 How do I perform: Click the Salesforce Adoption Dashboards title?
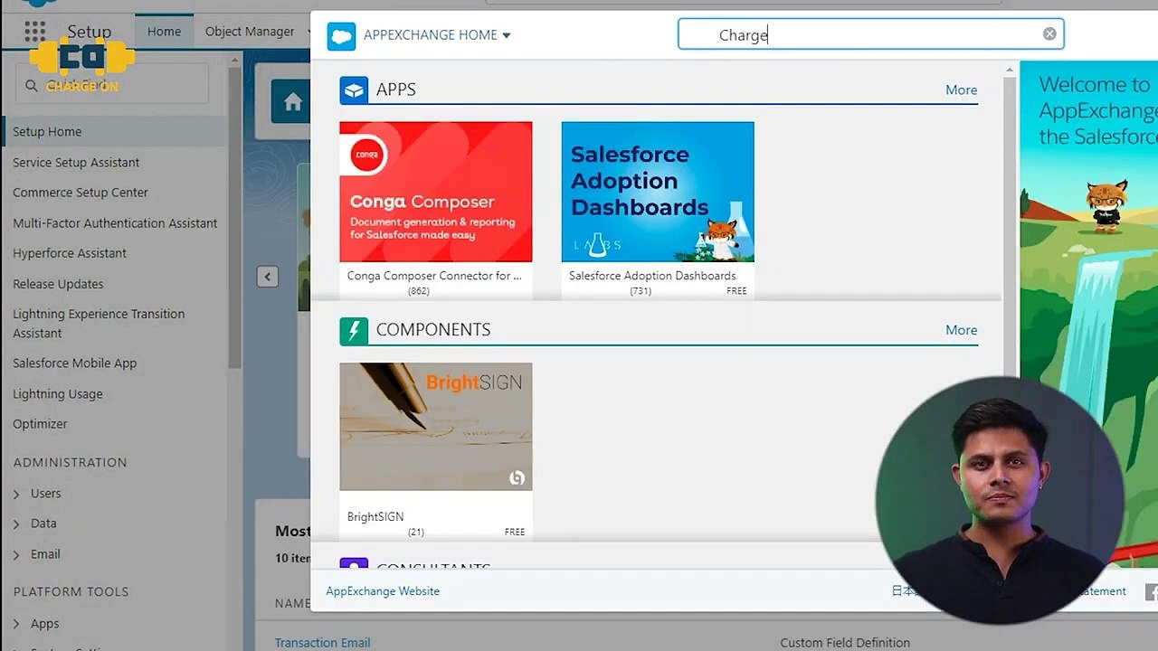[652, 276]
